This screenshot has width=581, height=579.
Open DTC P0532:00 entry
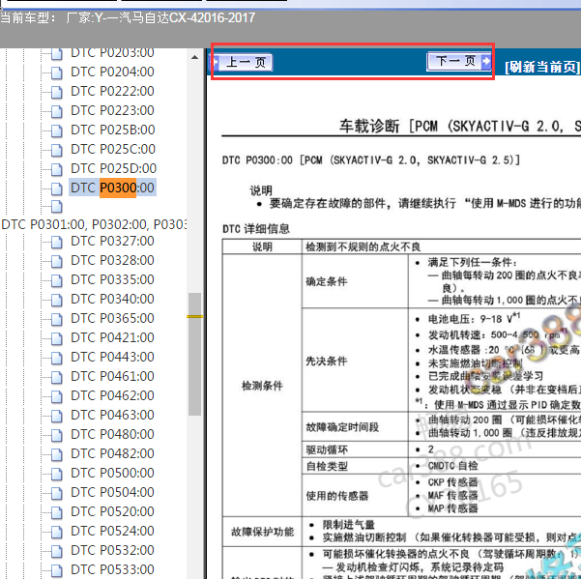pyautogui.click(x=112, y=550)
